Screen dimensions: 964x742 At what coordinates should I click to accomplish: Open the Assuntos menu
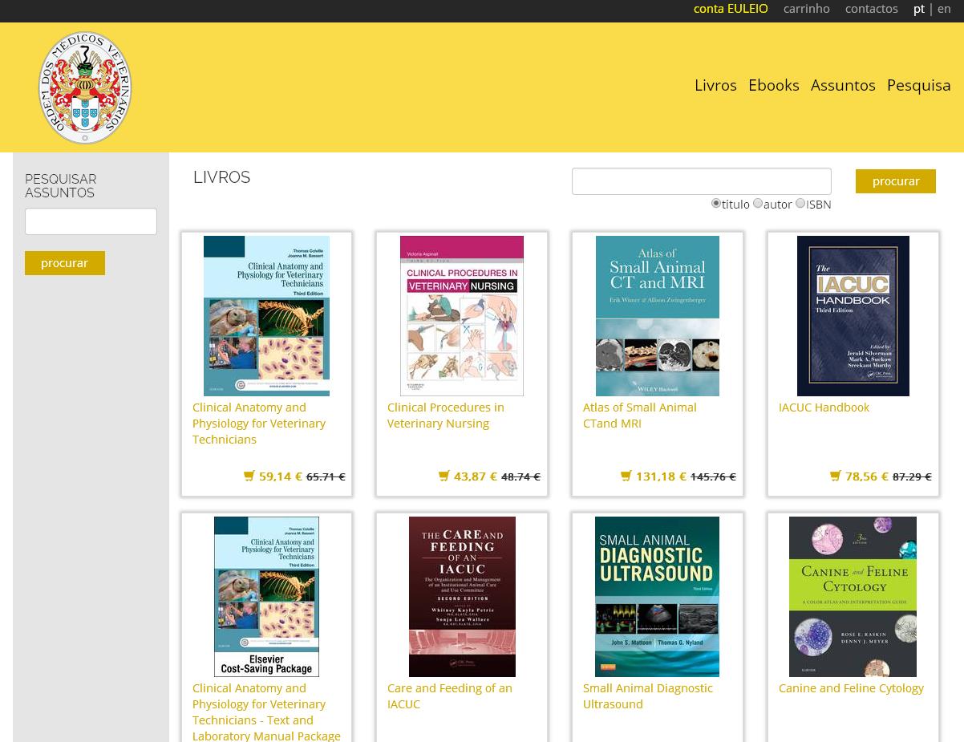tap(843, 85)
